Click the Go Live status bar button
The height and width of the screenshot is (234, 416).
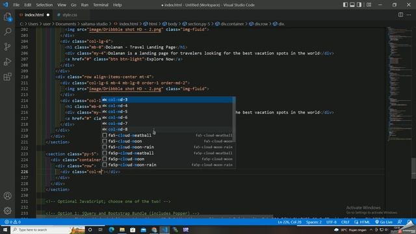click(x=383, y=222)
